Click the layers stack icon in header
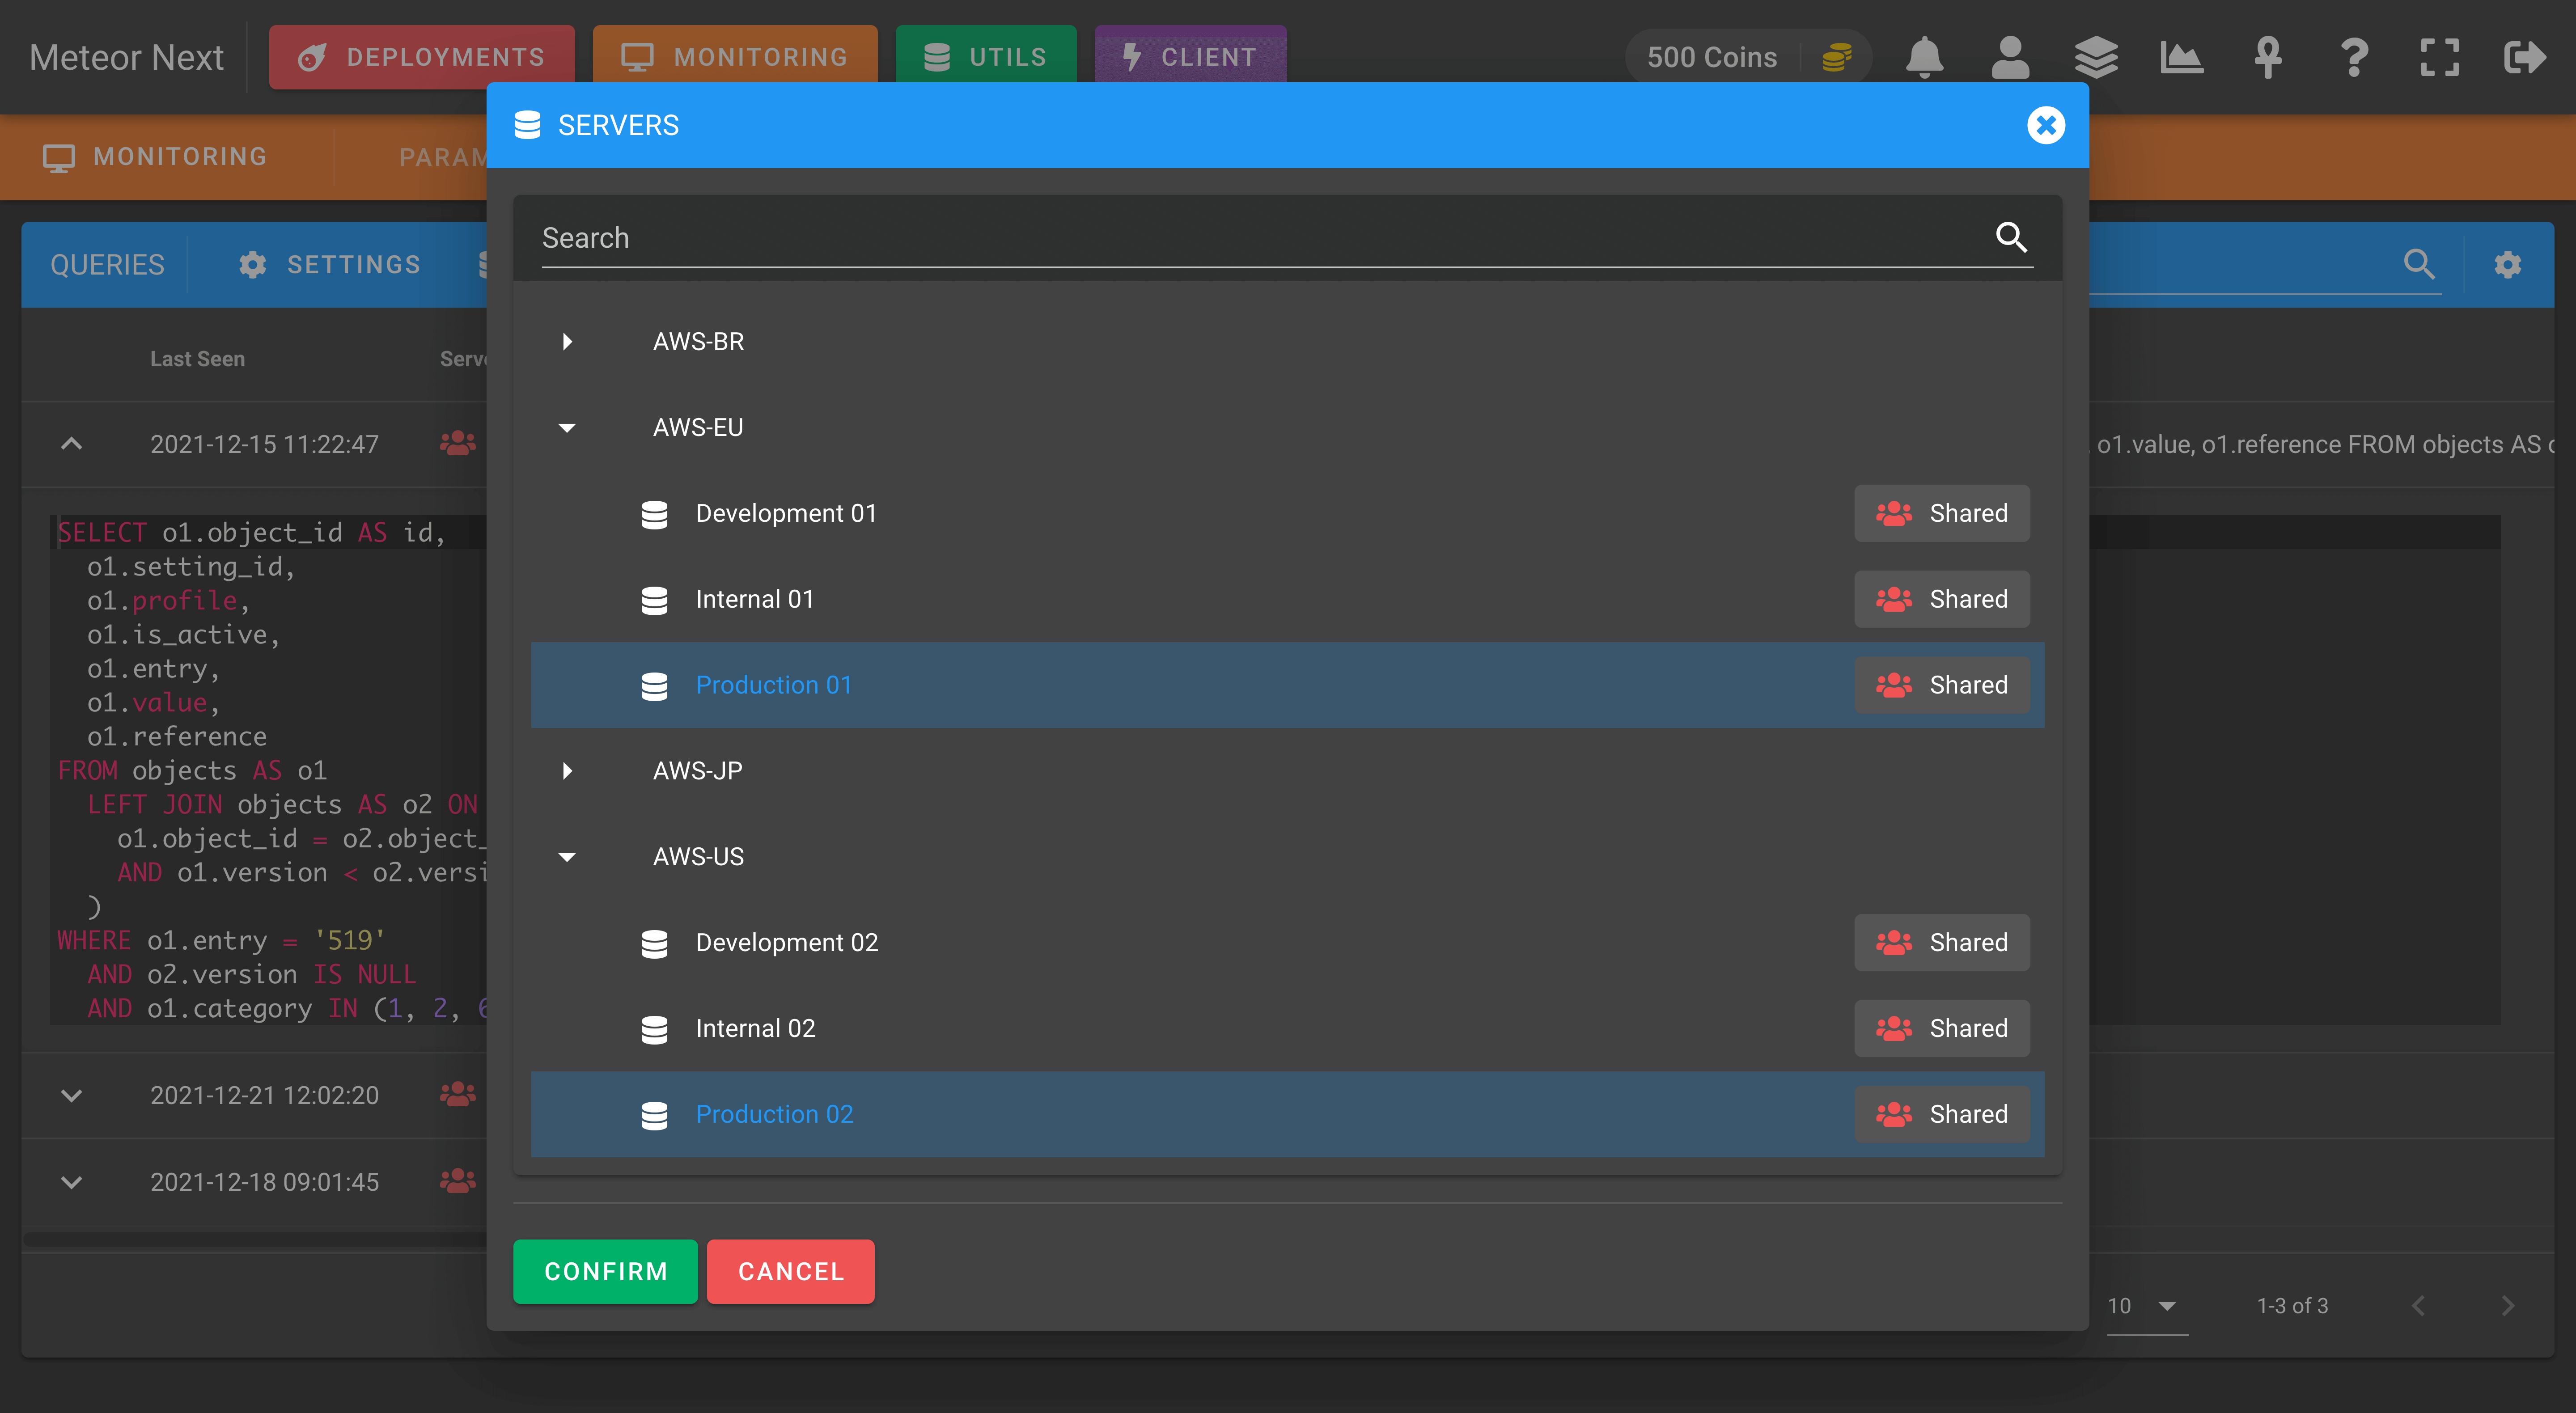The height and width of the screenshot is (1413, 2576). tap(2096, 57)
